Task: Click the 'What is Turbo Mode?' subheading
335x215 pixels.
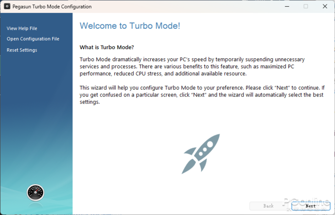Action: (x=107, y=47)
